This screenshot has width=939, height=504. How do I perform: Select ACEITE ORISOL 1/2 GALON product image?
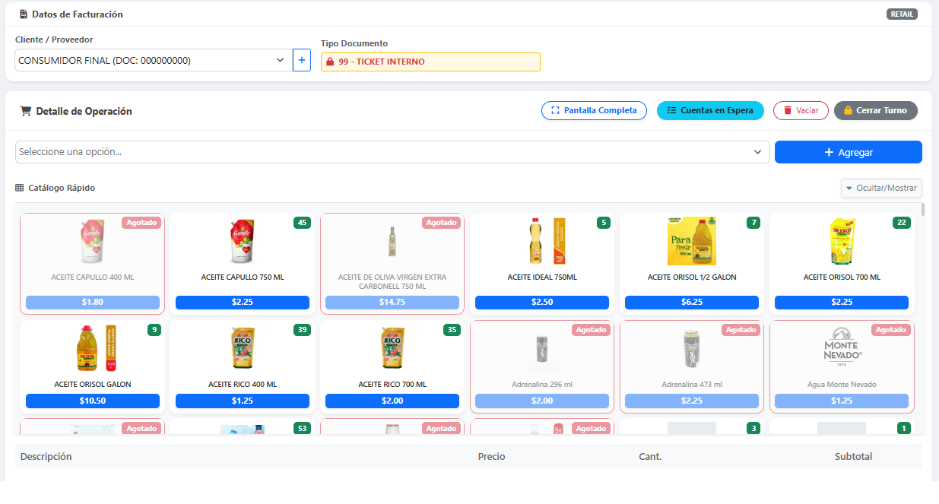tap(692, 242)
